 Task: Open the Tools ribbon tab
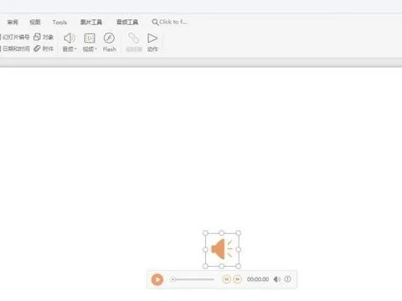coord(59,23)
